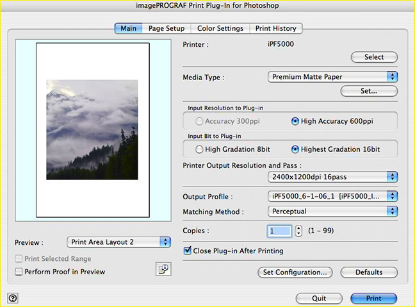Click the preview information icon button
The image size is (415, 307).
pyautogui.click(x=163, y=269)
